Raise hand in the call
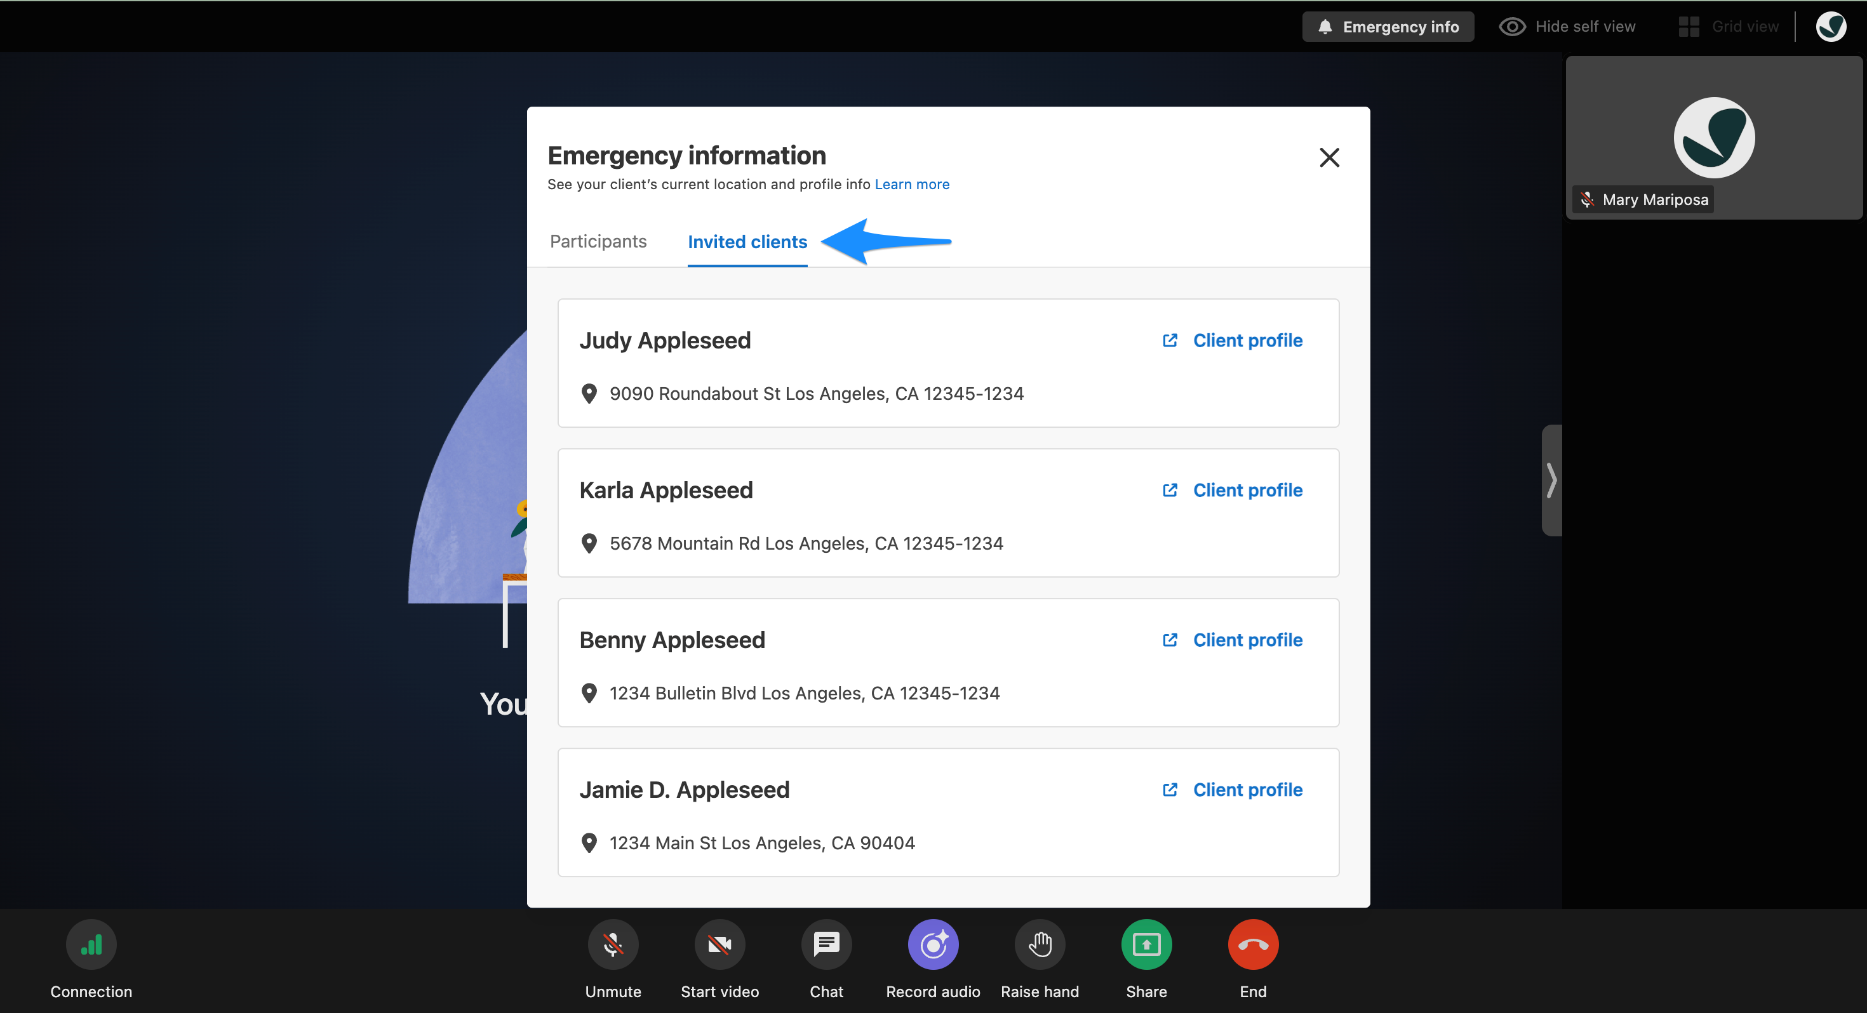The height and width of the screenshot is (1013, 1867). point(1040,945)
